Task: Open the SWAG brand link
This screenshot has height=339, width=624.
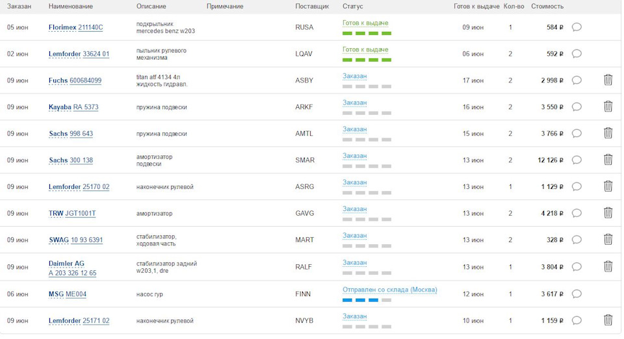Action: [59, 240]
